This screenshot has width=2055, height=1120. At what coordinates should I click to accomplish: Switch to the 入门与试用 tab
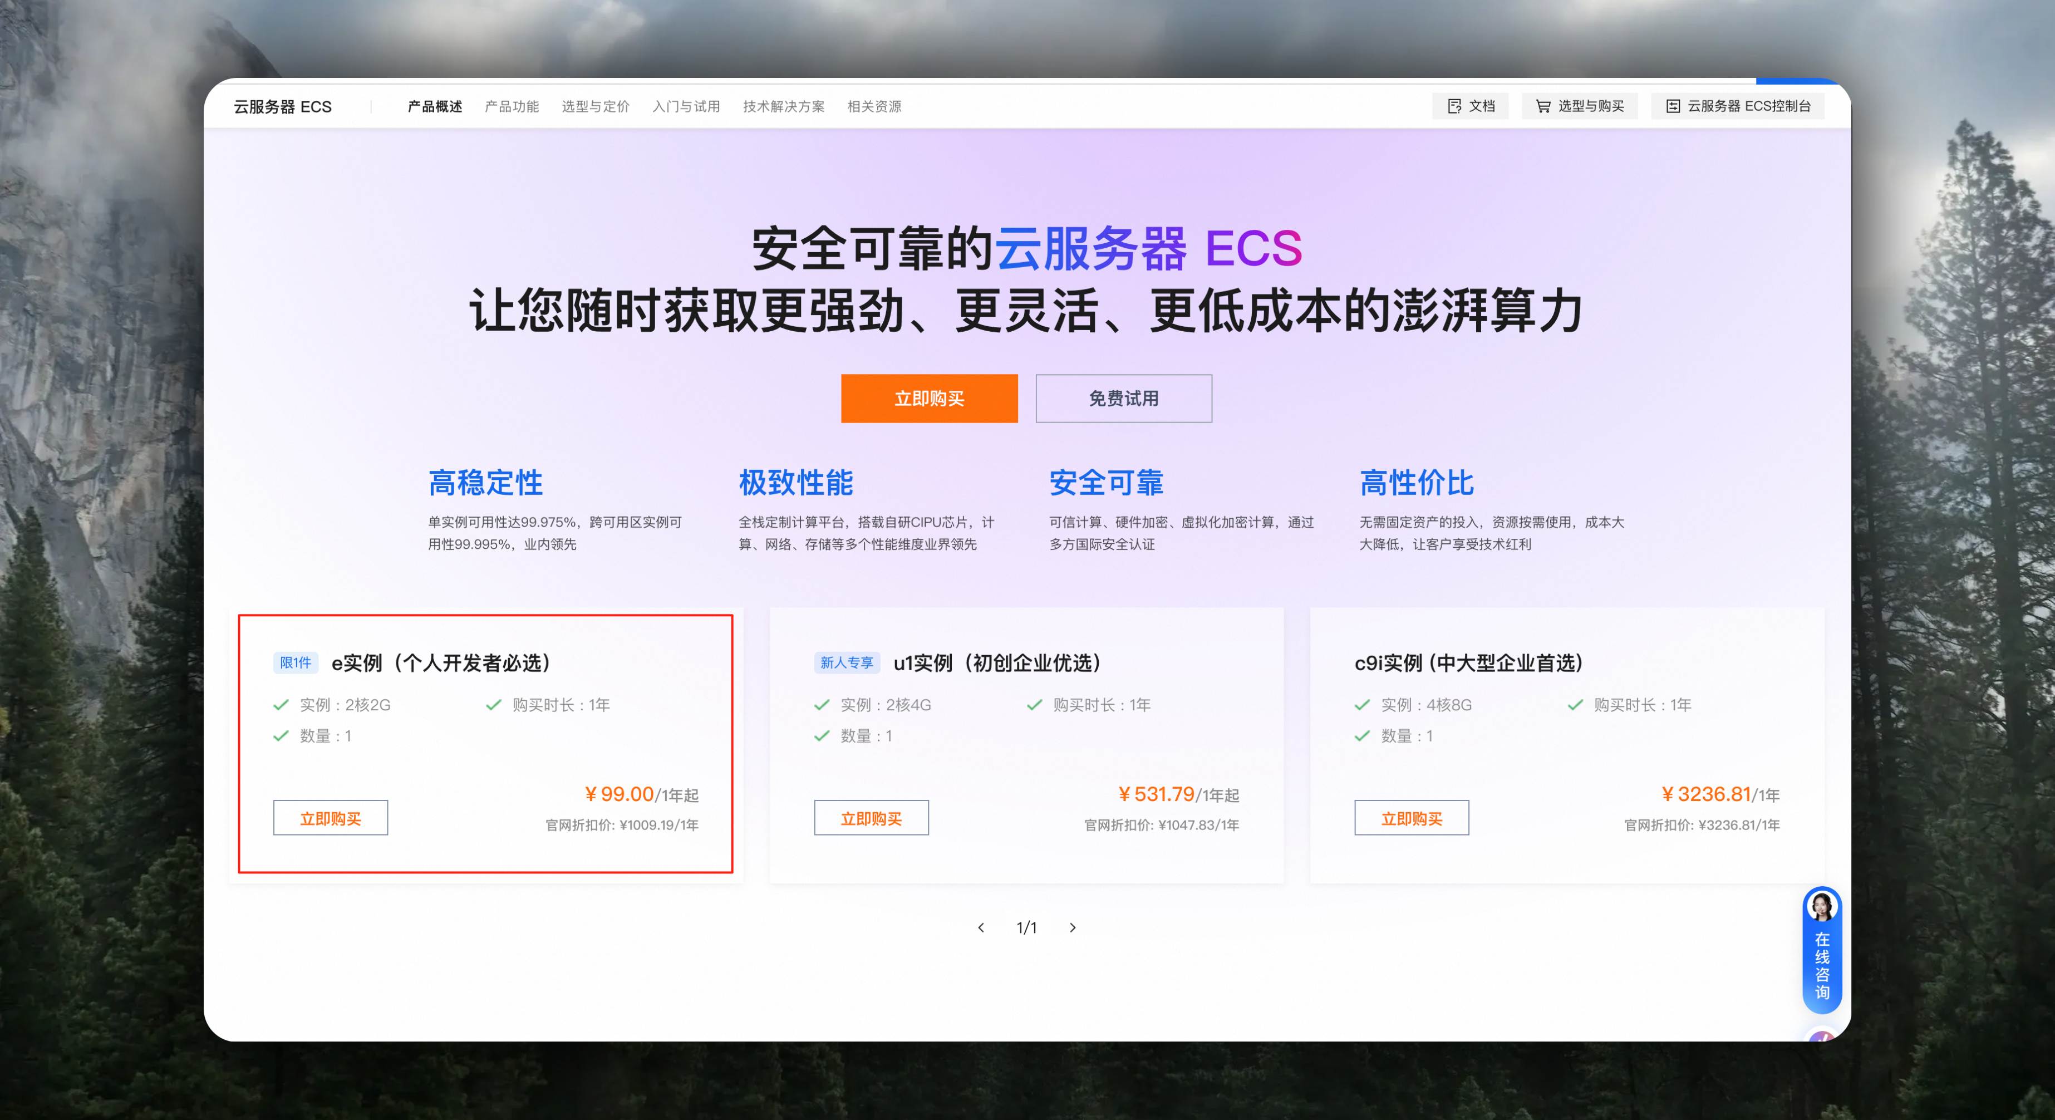tap(685, 106)
